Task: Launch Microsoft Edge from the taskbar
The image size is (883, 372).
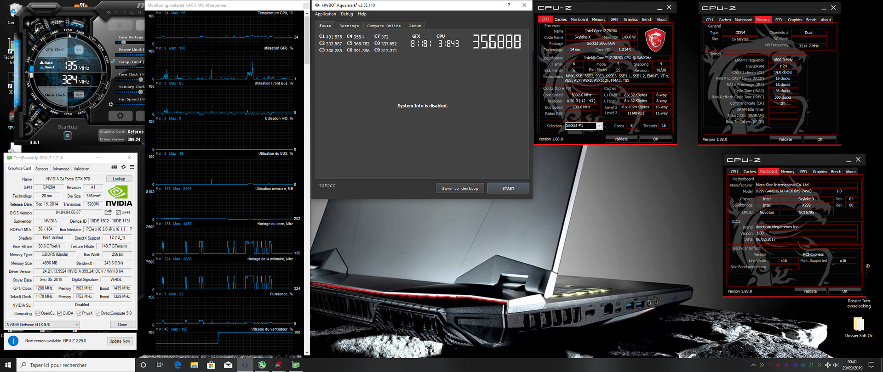Action: (178, 365)
